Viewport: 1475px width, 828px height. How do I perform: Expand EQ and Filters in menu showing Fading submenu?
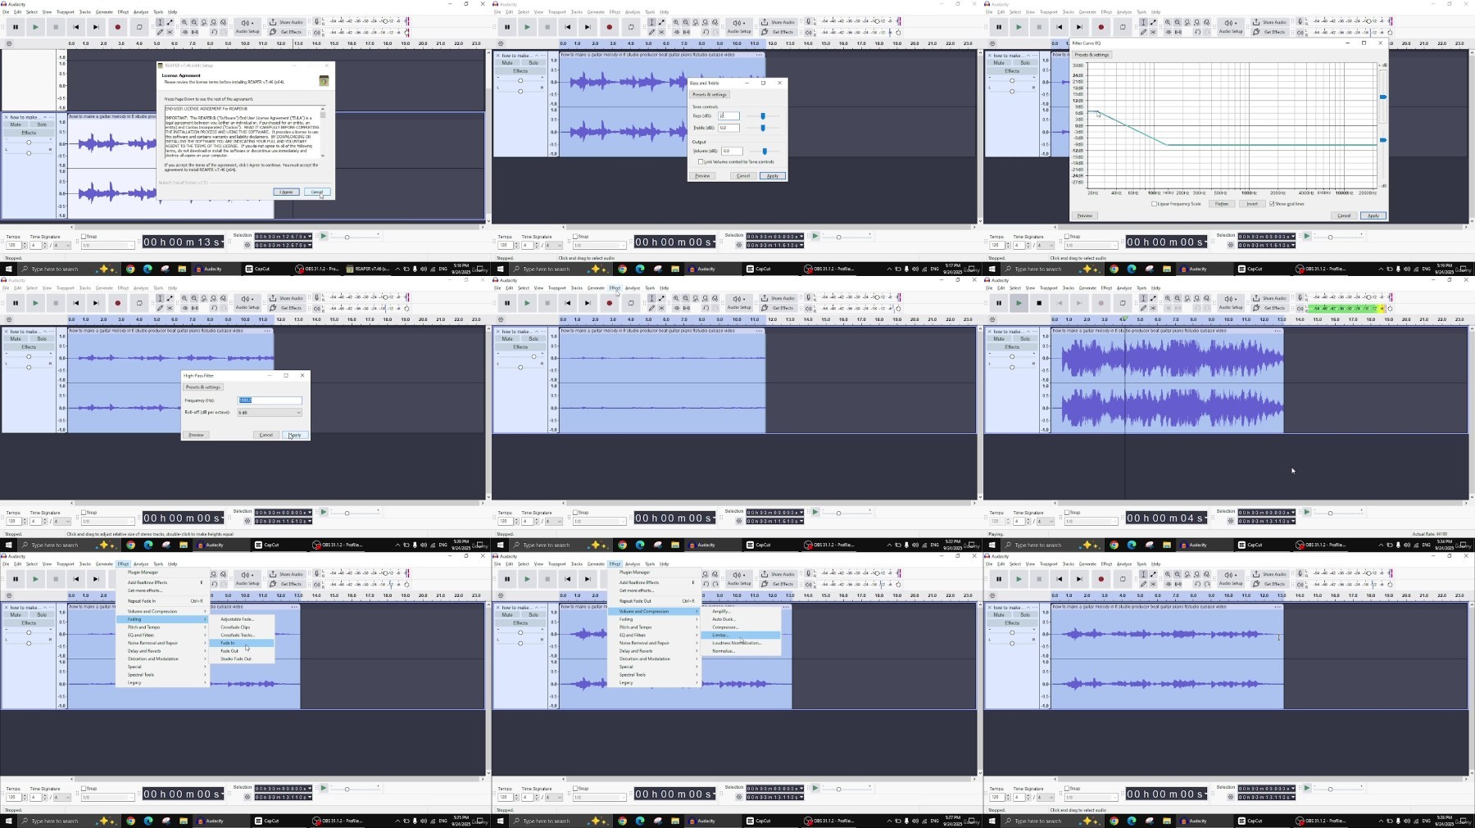tap(162, 635)
